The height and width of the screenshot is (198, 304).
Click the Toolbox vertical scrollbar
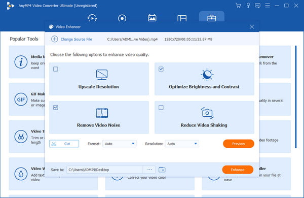click(x=296, y=97)
